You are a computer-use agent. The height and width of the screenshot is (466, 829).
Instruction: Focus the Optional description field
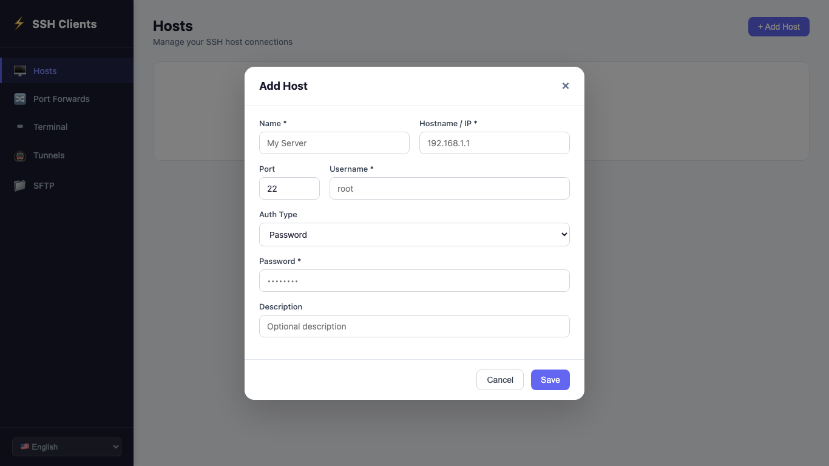point(414,326)
